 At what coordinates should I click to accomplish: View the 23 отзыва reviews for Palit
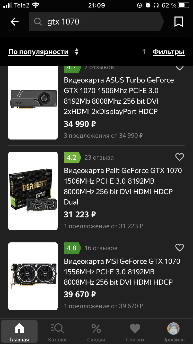[99, 158]
